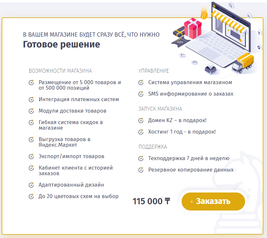The height and width of the screenshot is (238, 267).
Task: Click the percent discount coupon illustration
Action: (180, 42)
